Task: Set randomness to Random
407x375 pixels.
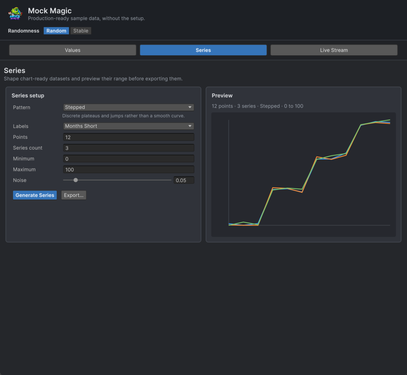Action: tap(56, 31)
